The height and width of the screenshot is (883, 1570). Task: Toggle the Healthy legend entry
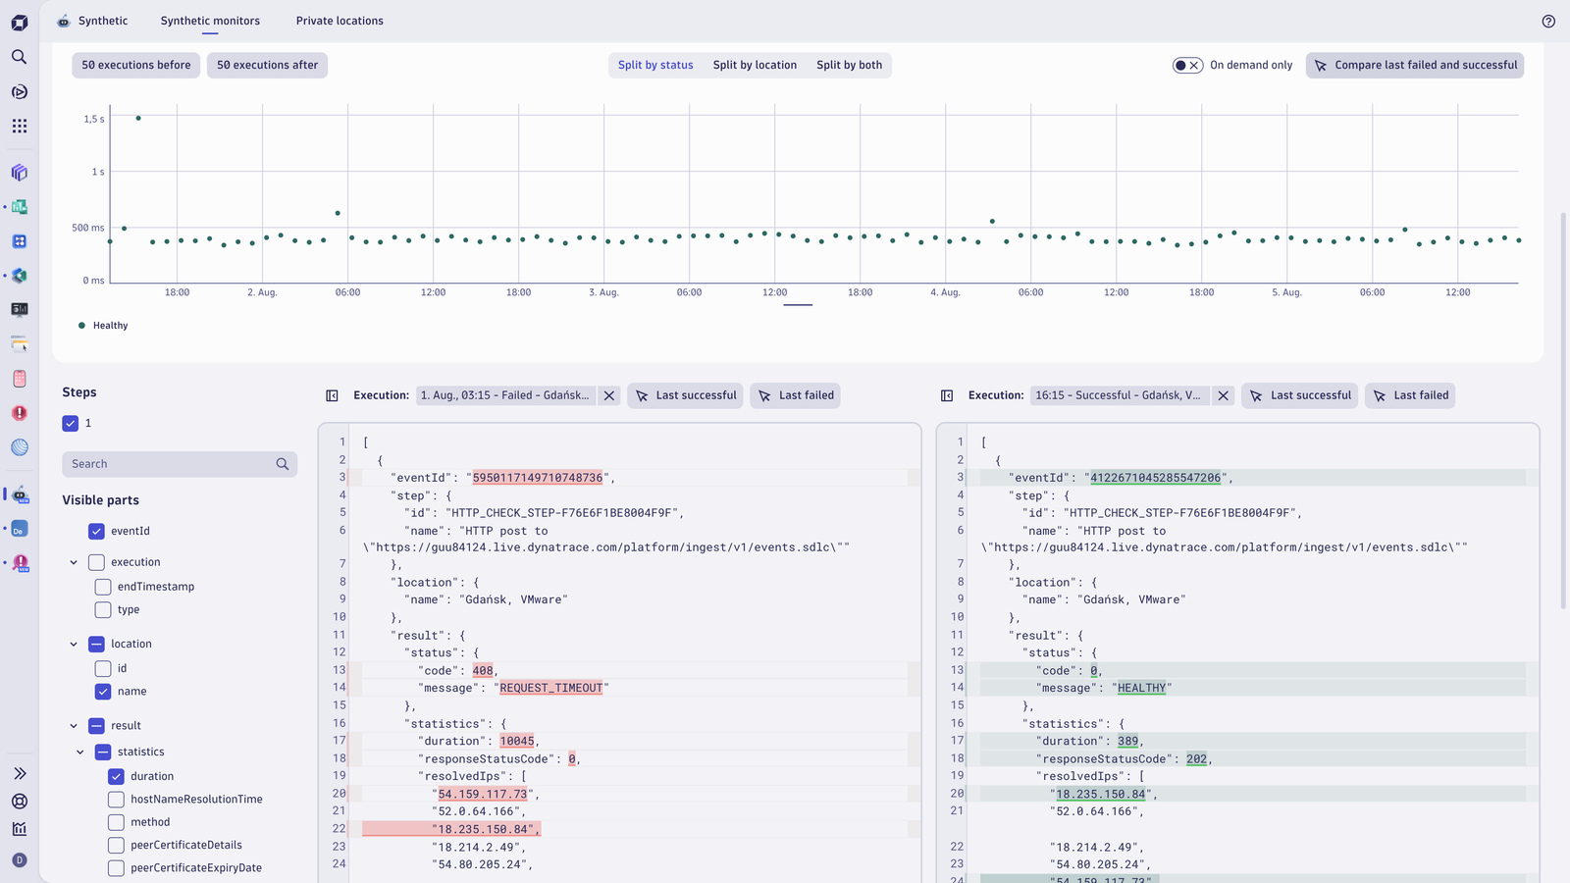[103, 326]
